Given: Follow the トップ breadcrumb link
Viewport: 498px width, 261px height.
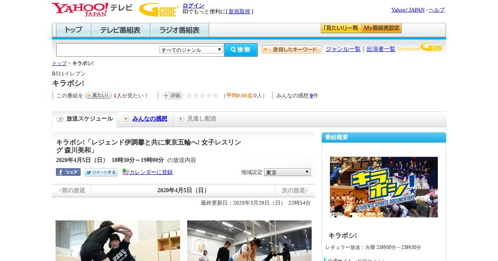Looking at the screenshot, I should tap(59, 63).
